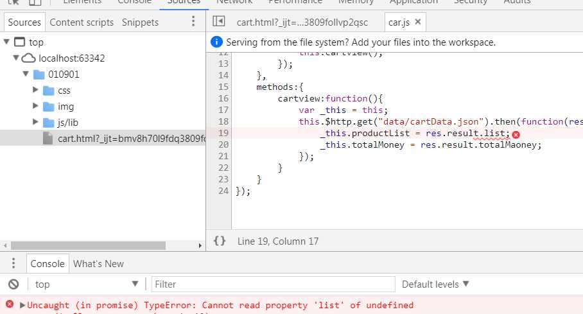583x314 pixels.
Task: Select the cloud icon for localhost:63342
Action: [x=29, y=58]
